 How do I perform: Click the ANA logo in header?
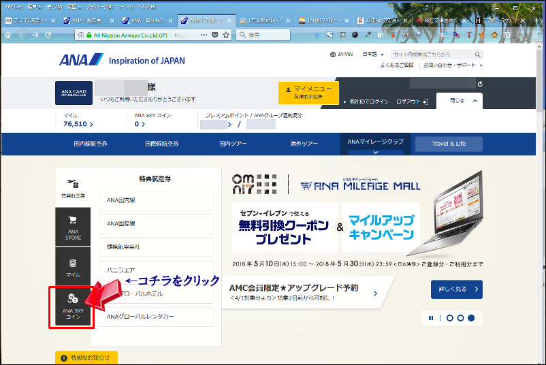pyautogui.click(x=80, y=61)
